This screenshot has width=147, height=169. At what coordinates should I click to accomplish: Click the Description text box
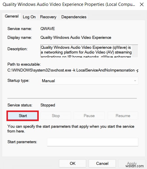click(x=89, y=51)
